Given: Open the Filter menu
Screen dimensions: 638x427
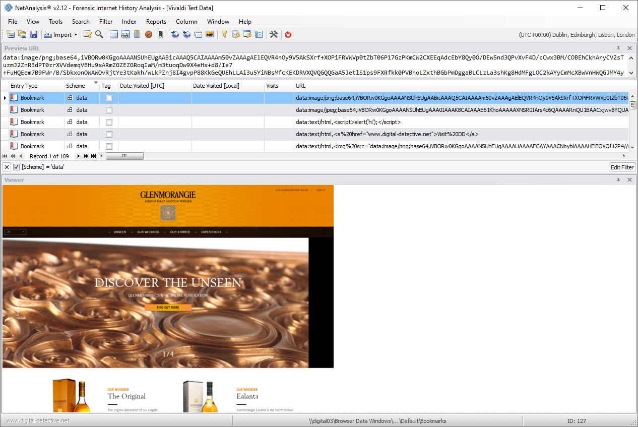Looking at the screenshot, I should pos(106,22).
